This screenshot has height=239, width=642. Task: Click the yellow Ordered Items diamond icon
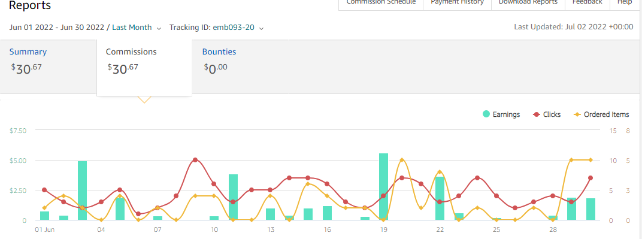[x=577, y=114]
